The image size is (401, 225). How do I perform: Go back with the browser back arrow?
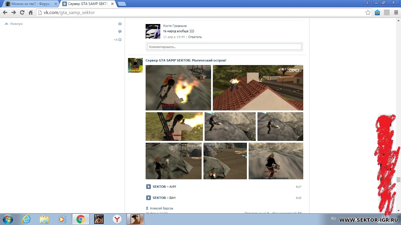coord(5,13)
